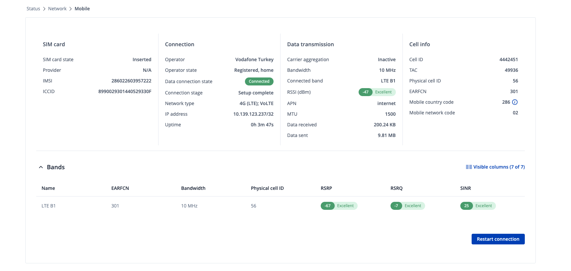The width and height of the screenshot is (571, 271).
Task: Click the IP address value 10.139.123.237/32
Action: pos(253,114)
